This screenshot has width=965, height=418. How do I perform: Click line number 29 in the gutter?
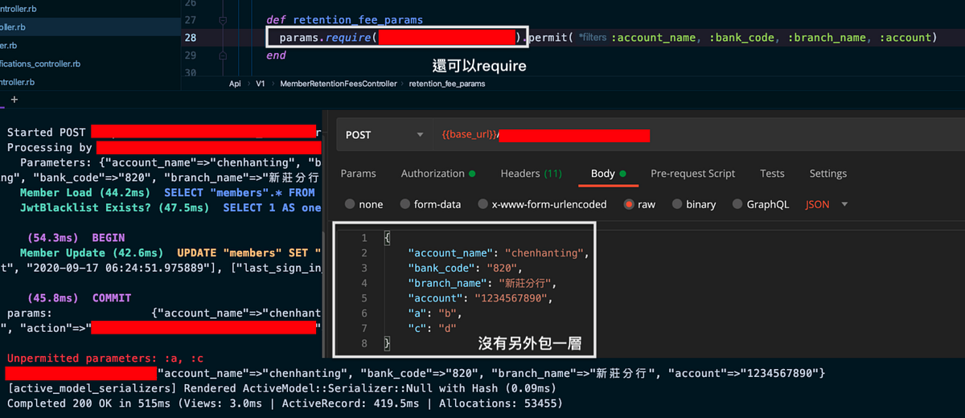pos(190,55)
